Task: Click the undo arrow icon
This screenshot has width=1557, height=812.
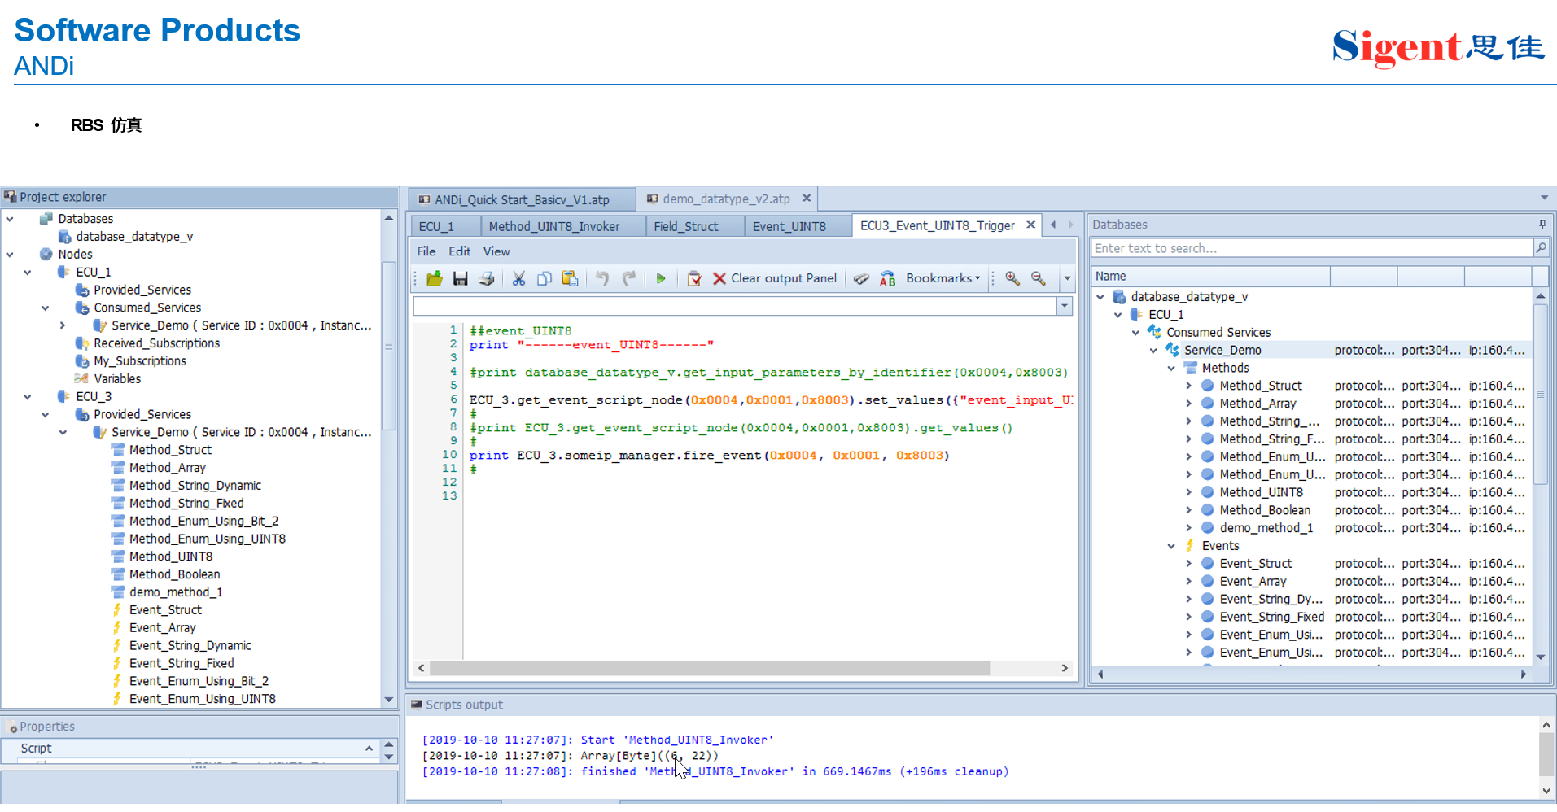Action: 602,278
